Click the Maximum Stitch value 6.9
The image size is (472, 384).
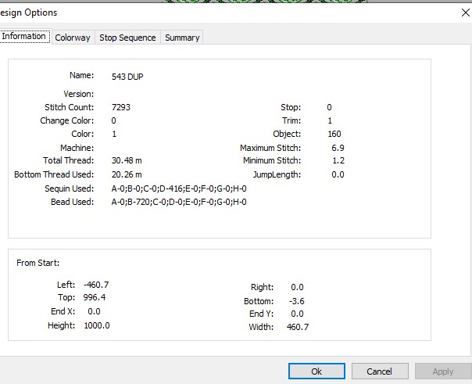338,148
